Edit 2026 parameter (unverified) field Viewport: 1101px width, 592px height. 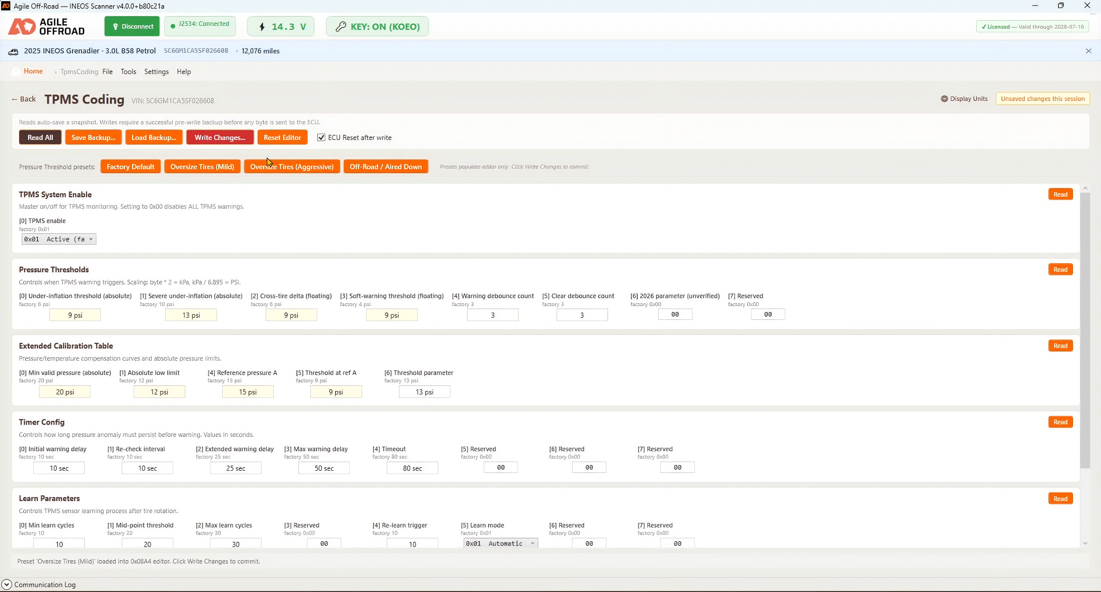pos(675,314)
